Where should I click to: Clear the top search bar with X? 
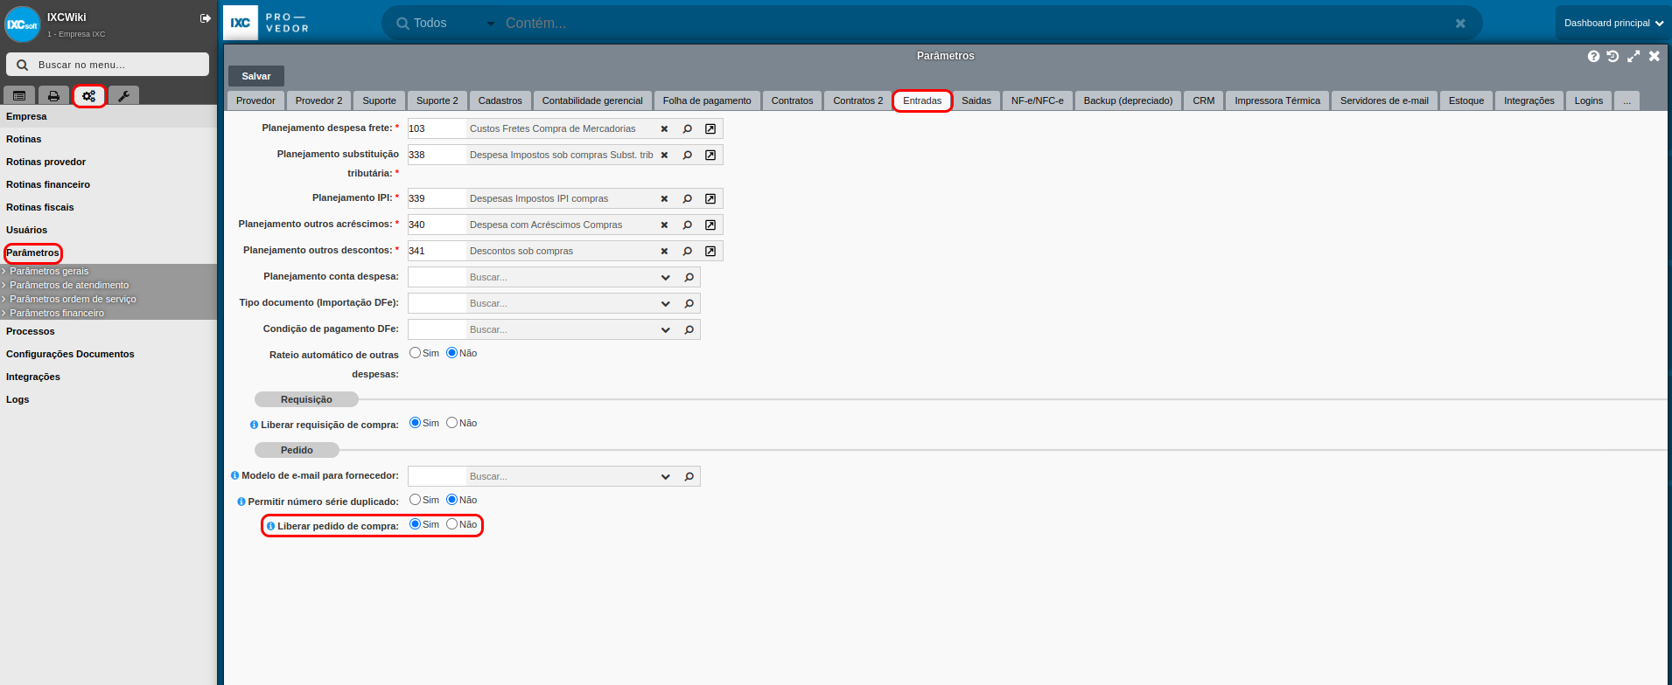(1460, 24)
